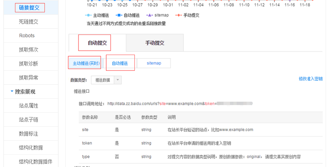Open 结构化数据插件 sidebar item

point(36,161)
